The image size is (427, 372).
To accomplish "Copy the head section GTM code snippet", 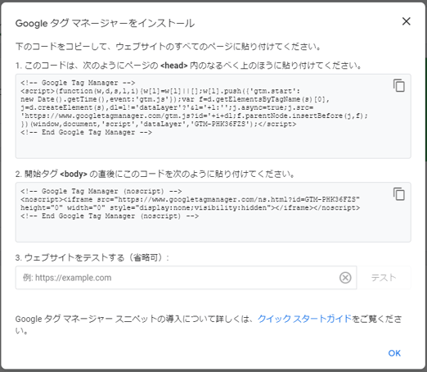I will [399, 85].
